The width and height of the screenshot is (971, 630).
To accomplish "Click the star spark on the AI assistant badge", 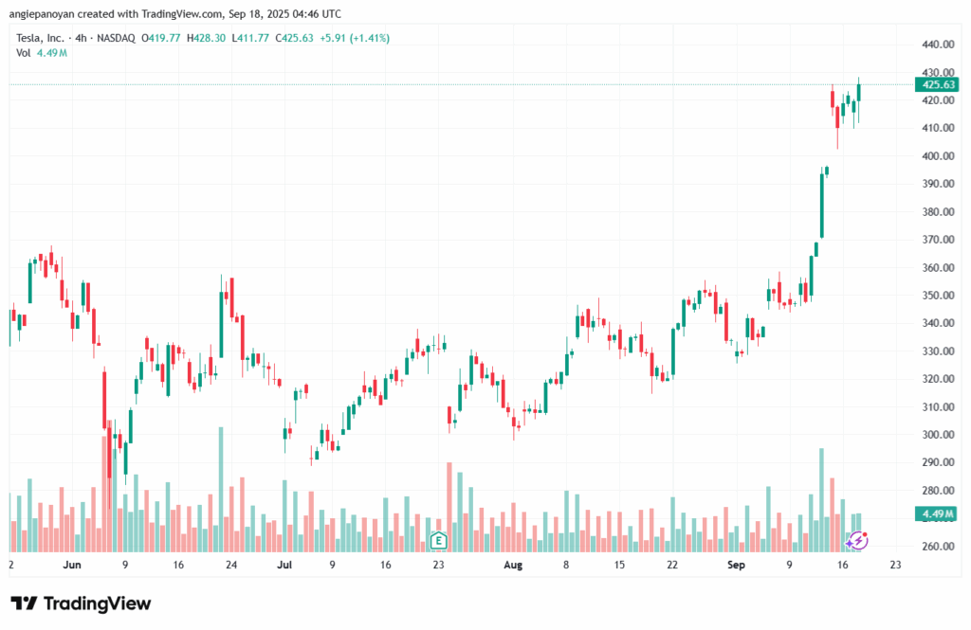I will point(850,544).
